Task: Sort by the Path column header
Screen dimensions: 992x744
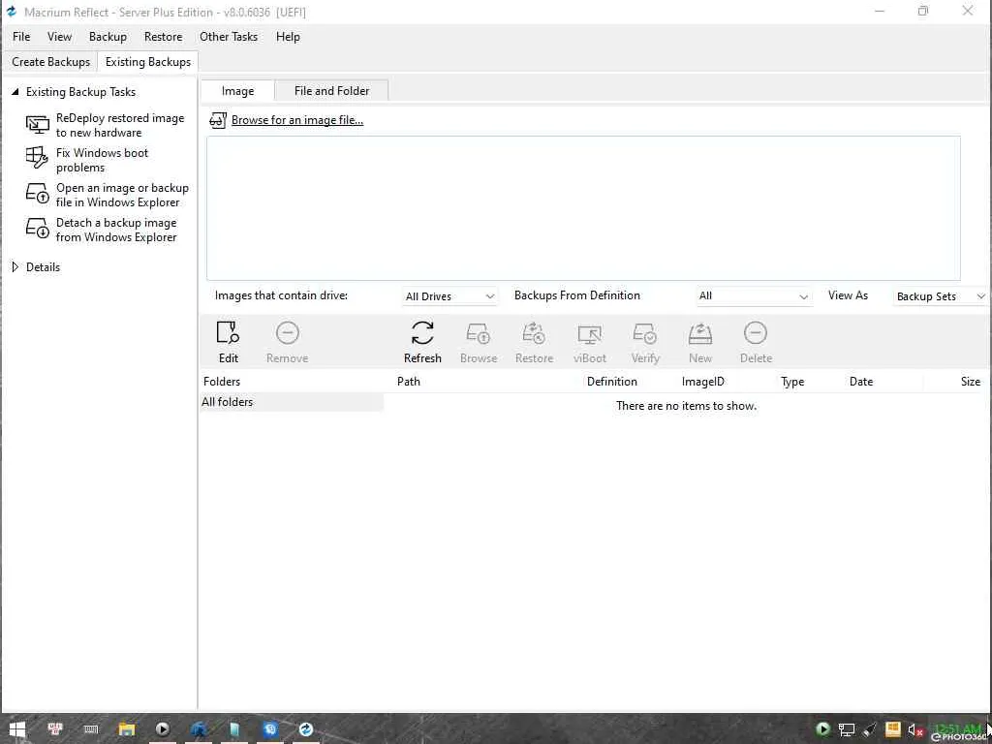Action: tap(409, 382)
